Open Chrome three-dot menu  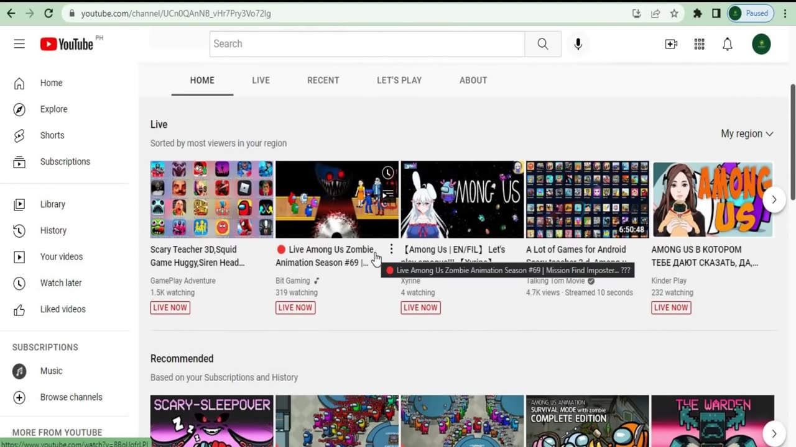pos(784,13)
